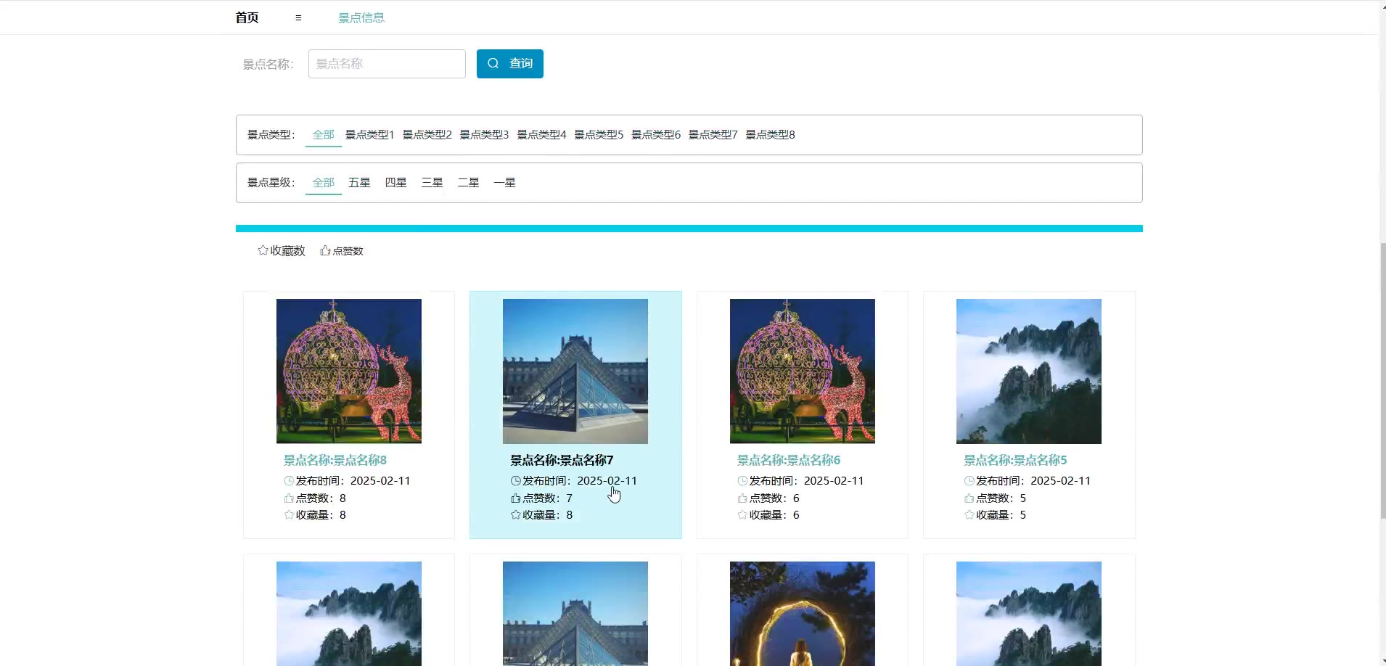
Task: Click the clock icon on the 景点名称8 card
Action: click(x=289, y=480)
